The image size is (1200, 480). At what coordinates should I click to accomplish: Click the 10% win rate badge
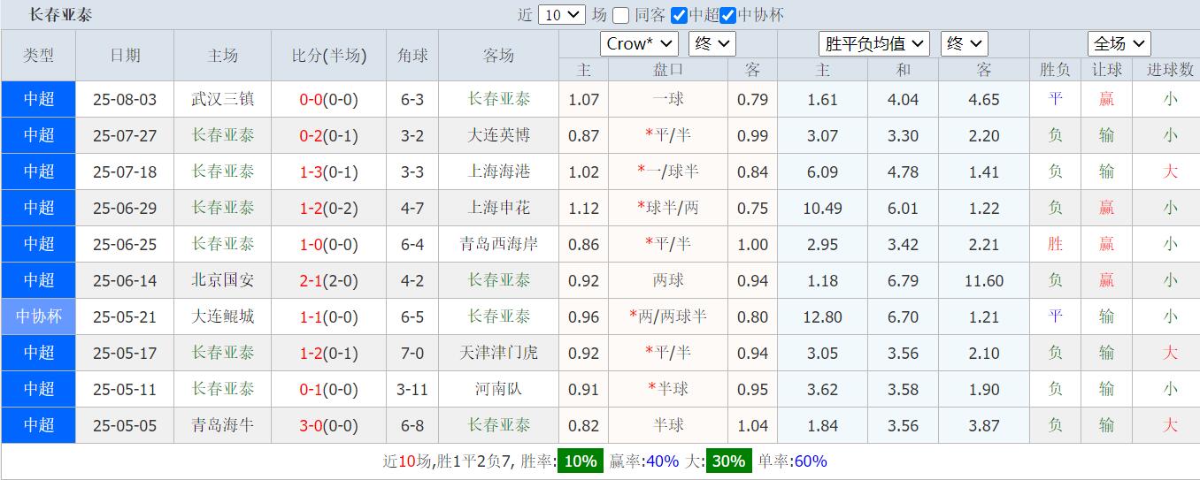(x=581, y=461)
